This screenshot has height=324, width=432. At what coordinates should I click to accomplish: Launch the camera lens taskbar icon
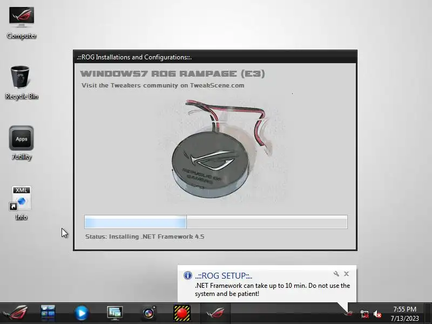[x=149, y=313]
